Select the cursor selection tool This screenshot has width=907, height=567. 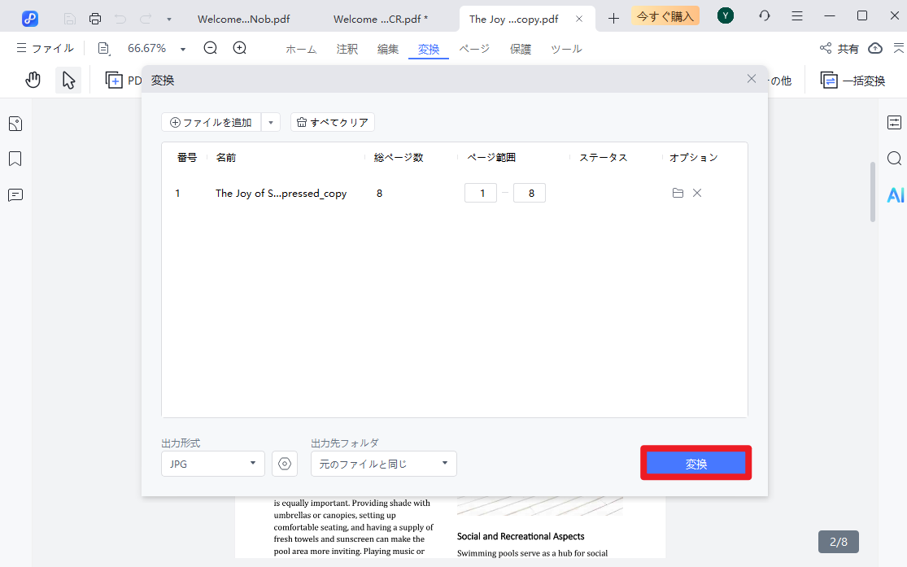(x=68, y=79)
